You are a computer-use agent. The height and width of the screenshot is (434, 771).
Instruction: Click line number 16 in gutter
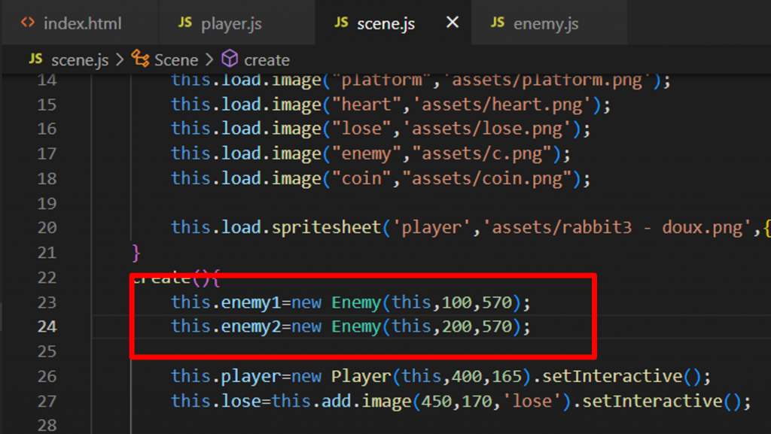click(47, 129)
